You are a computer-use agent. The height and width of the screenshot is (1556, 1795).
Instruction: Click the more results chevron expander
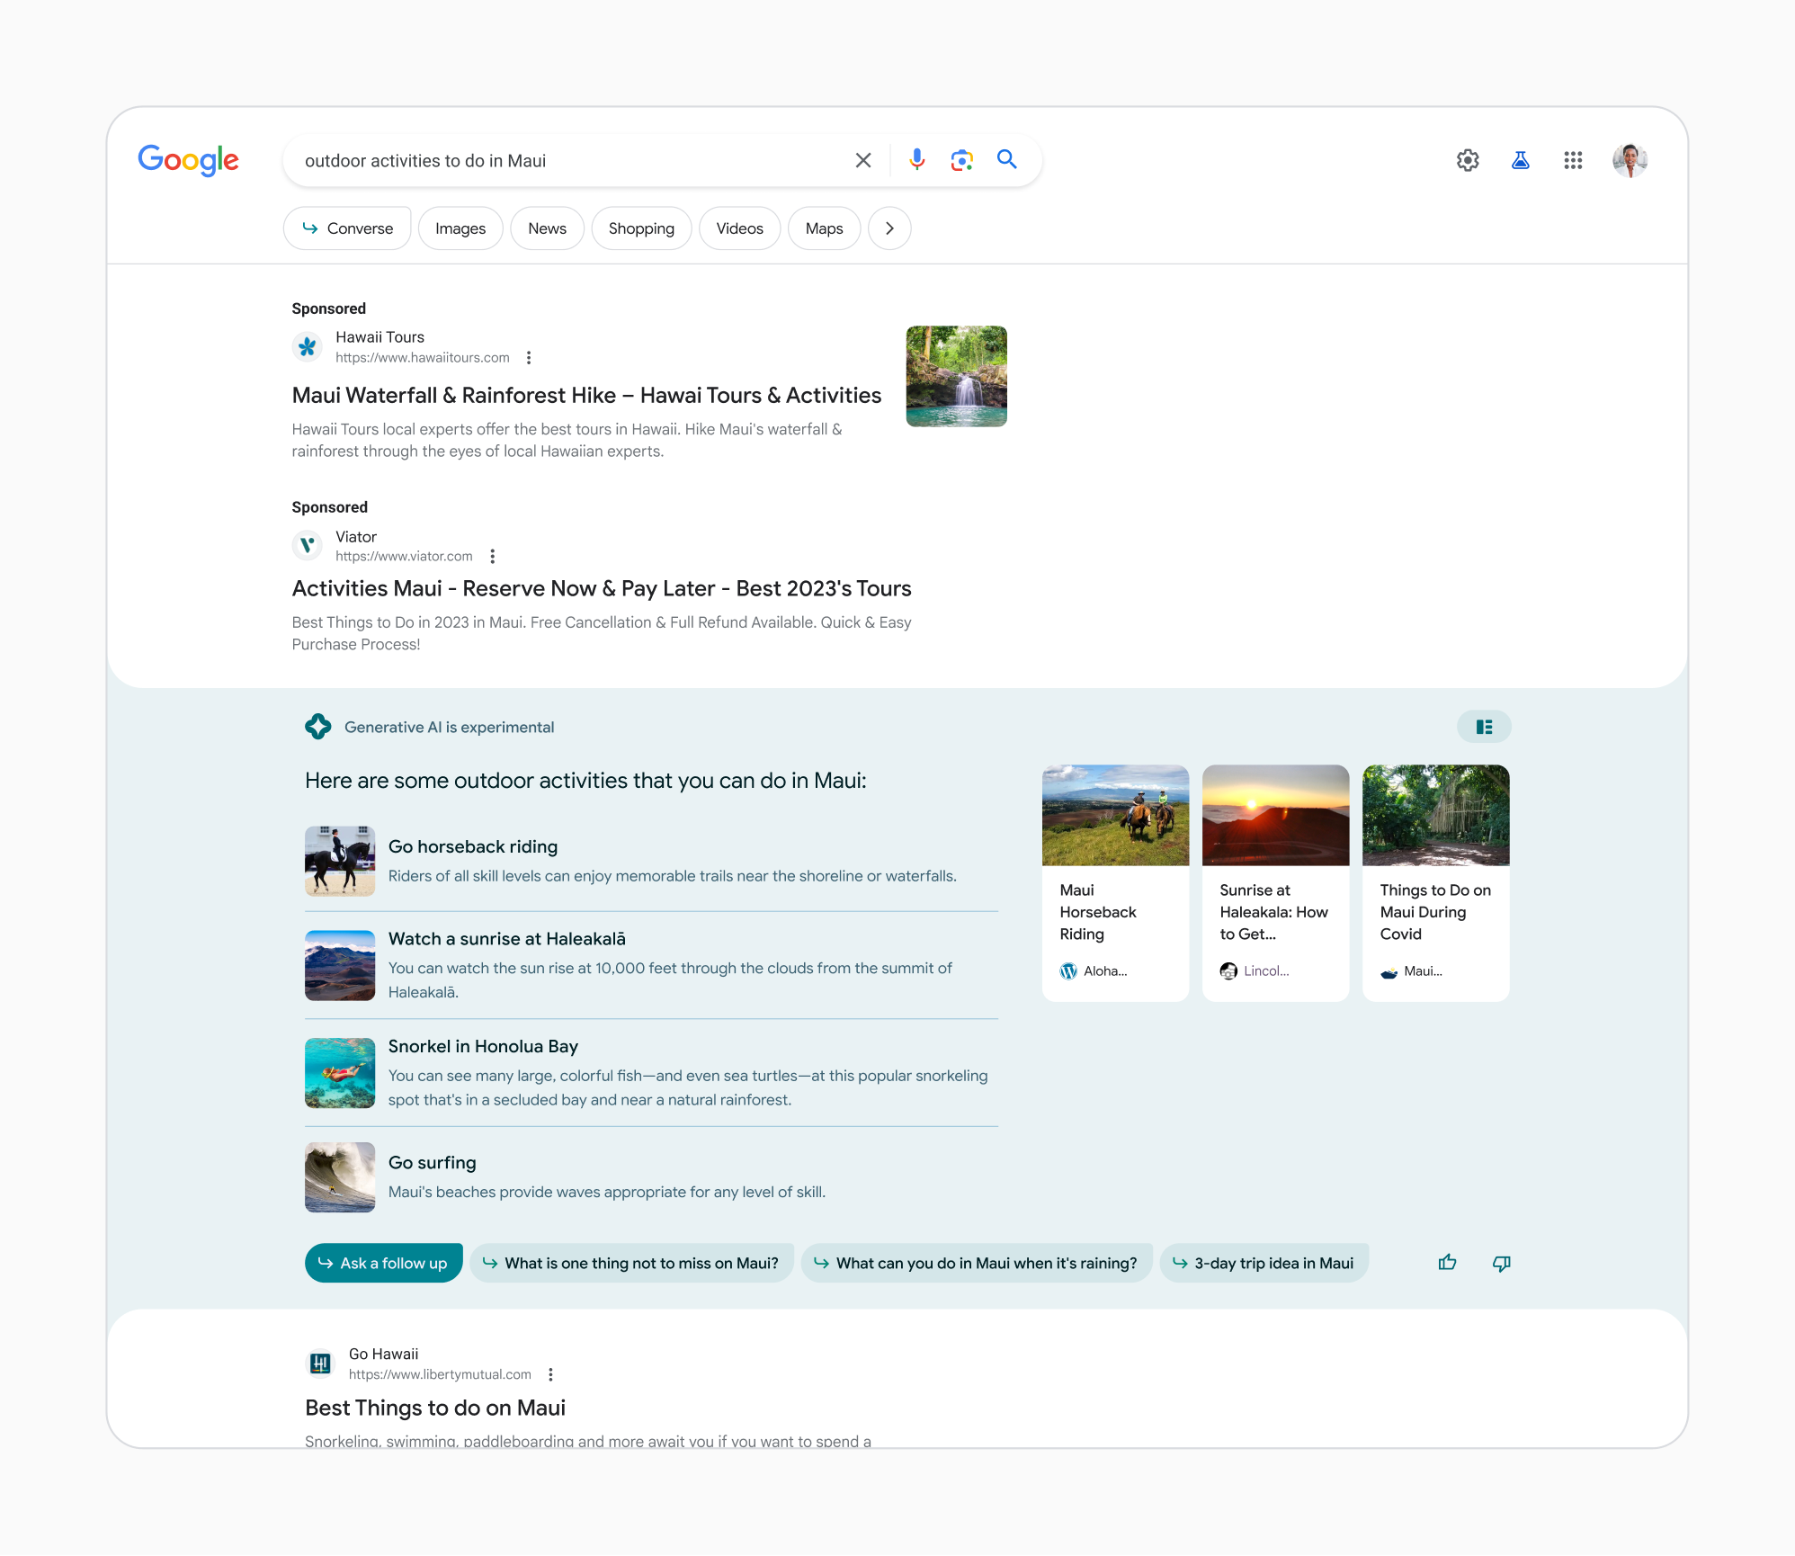pyautogui.click(x=889, y=228)
